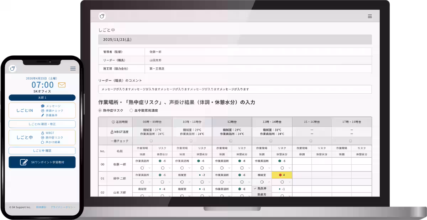The height and width of the screenshot is (220, 427).
Task: Tap the edit note icon on 5Kワンポイント学習教材
Action: pos(24,162)
